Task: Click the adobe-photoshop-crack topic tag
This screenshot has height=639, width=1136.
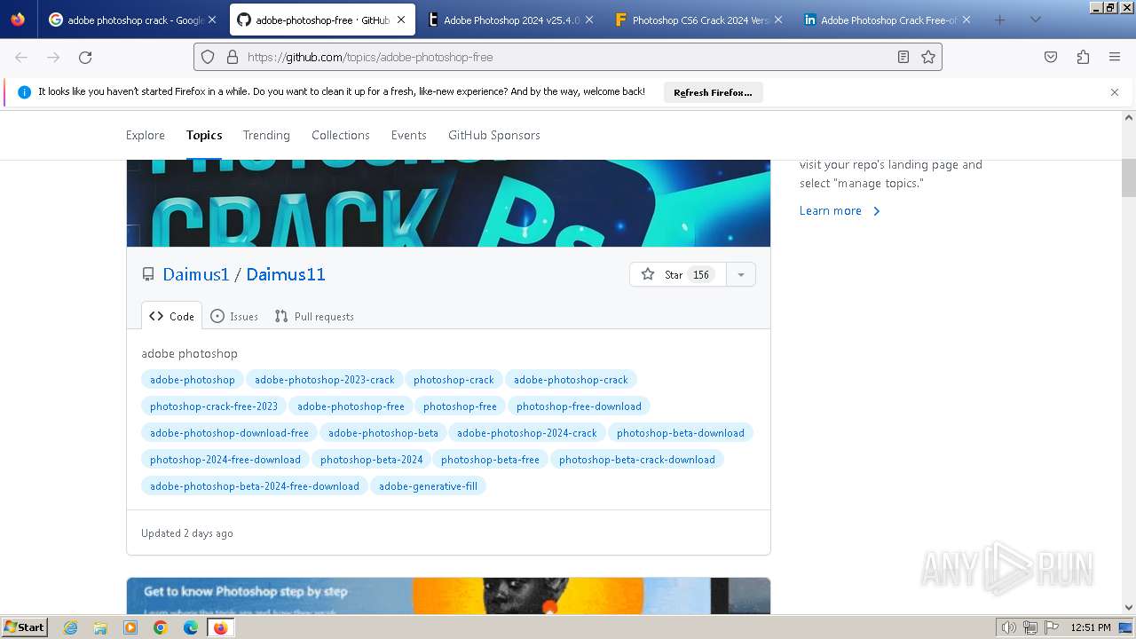Action: (x=571, y=380)
